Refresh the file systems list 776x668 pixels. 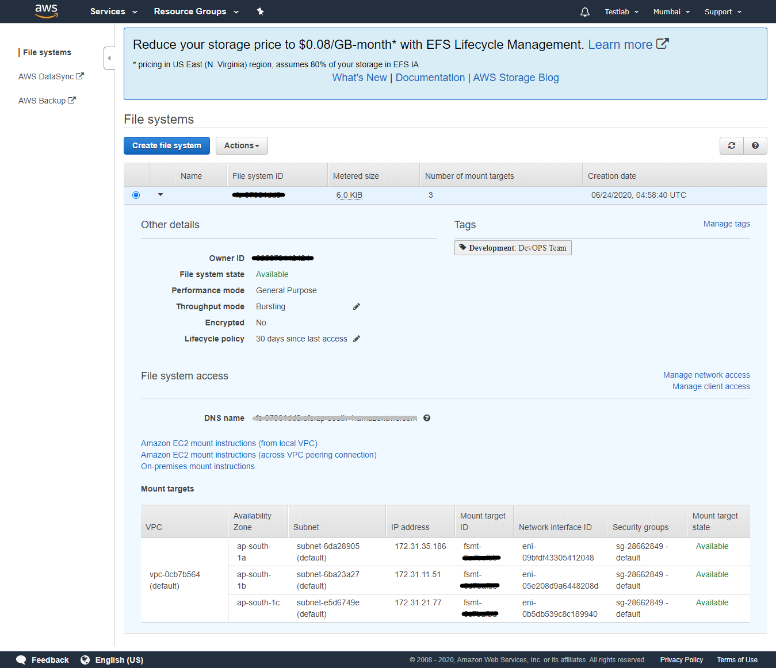(x=732, y=145)
